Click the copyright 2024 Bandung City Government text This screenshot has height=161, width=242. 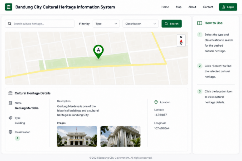pos(121,158)
